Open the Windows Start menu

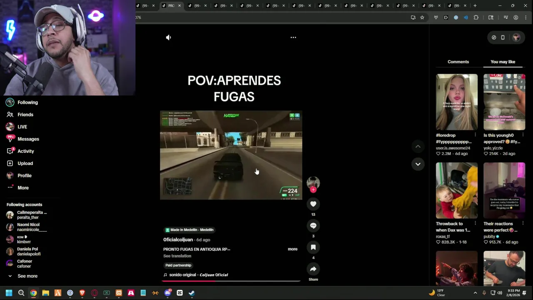(9, 293)
